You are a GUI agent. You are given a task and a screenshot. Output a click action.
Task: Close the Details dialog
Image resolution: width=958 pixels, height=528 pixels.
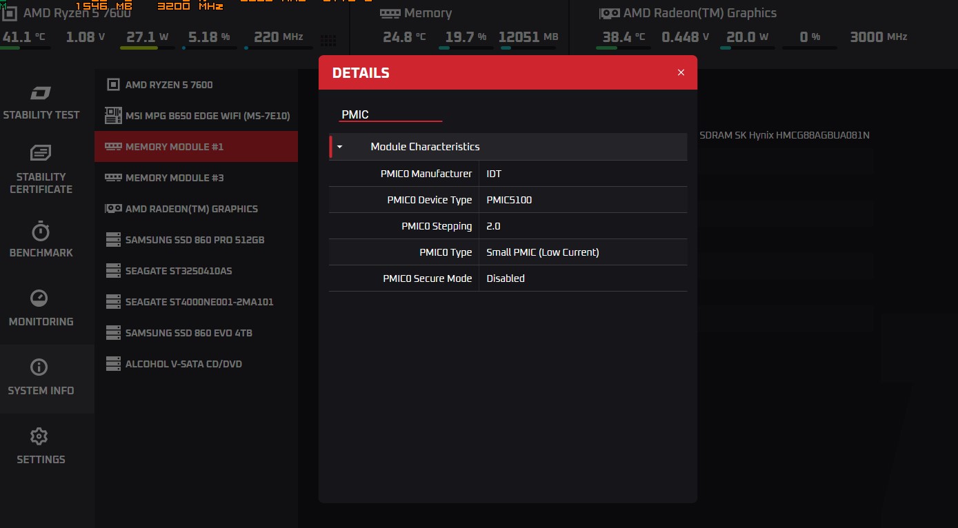point(681,72)
